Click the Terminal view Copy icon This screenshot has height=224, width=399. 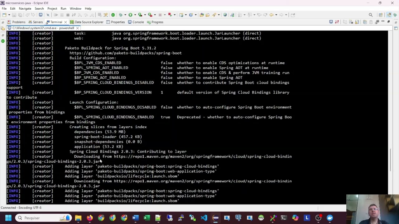(365, 22)
